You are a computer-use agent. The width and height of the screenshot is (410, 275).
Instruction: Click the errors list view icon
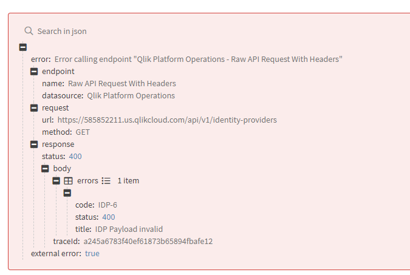[x=106, y=181]
